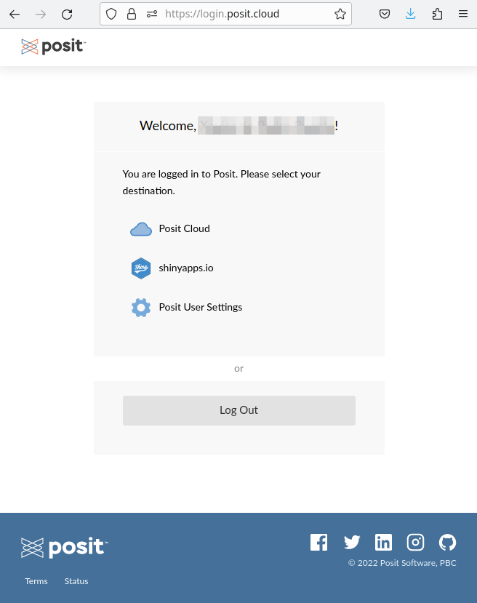This screenshot has height=603, width=477.
Task: Open Posit's GitHub page
Action: (447, 542)
